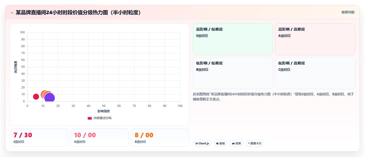The height and width of the screenshot is (157, 365).
Task: Click the 影响强度 x-axis title
Action: [x=104, y=111]
